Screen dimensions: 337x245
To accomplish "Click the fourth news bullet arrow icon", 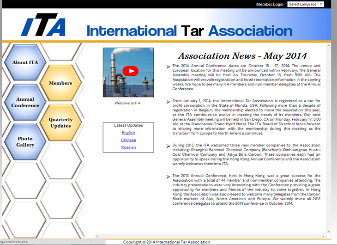I will [x=168, y=176].
